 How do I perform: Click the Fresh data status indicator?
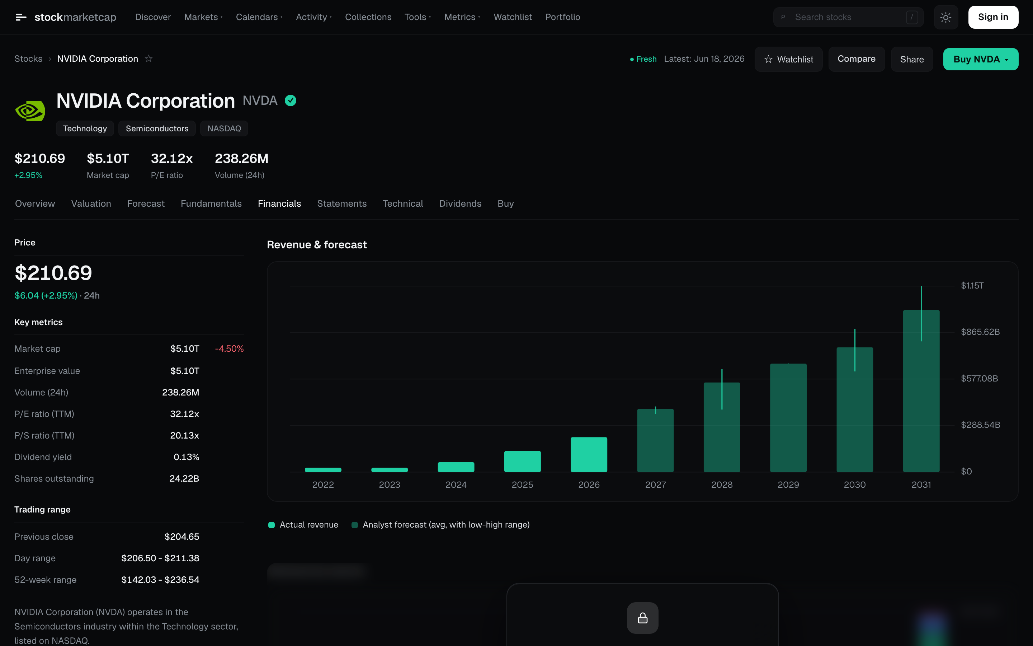643,59
